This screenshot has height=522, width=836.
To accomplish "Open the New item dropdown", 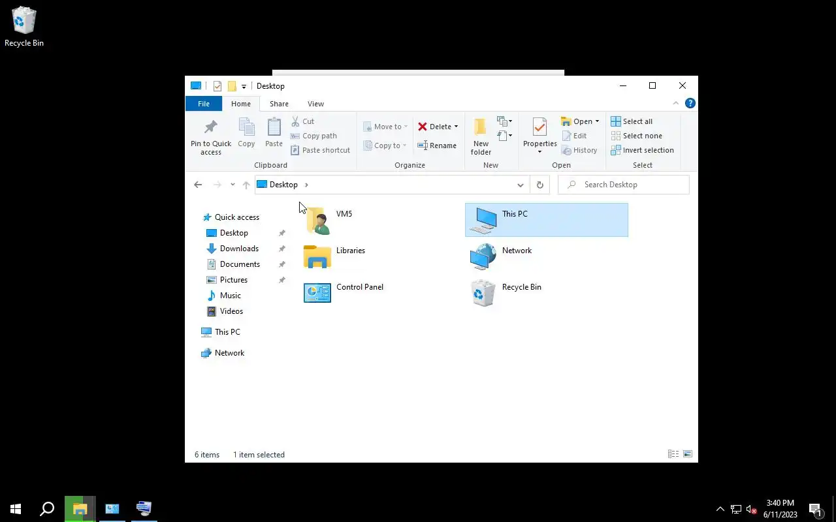I will [x=504, y=121].
